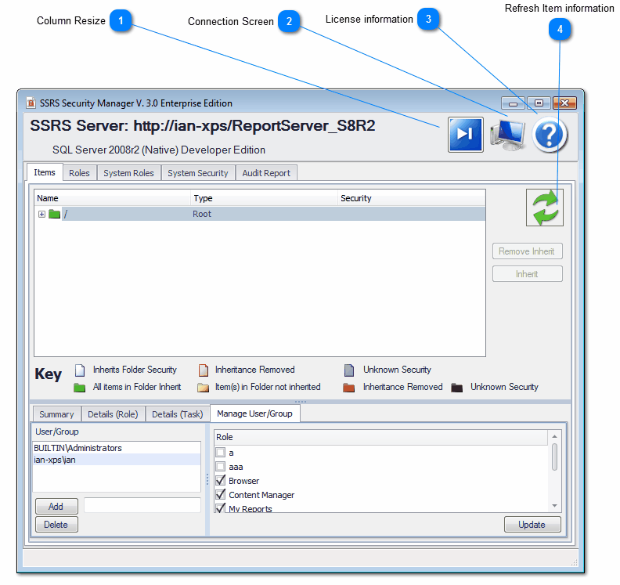
Task: Open License information question mark icon
Action: point(550,135)
